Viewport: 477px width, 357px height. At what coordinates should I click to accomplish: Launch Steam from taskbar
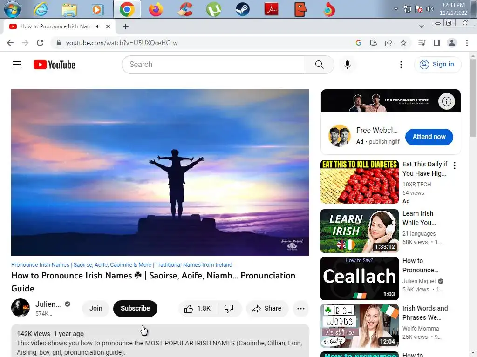[x=242, y=9]
